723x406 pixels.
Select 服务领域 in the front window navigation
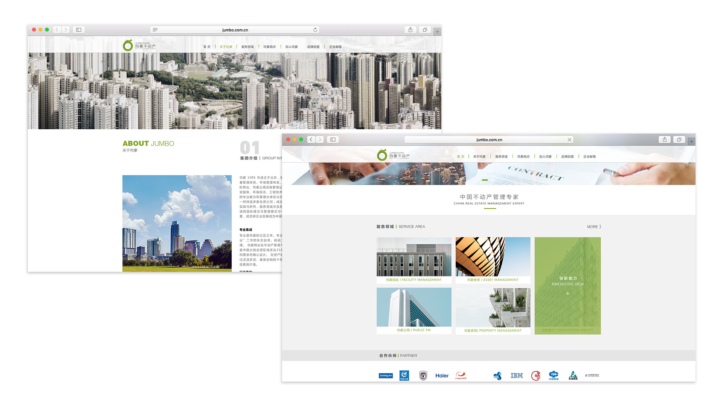[502, 157]
